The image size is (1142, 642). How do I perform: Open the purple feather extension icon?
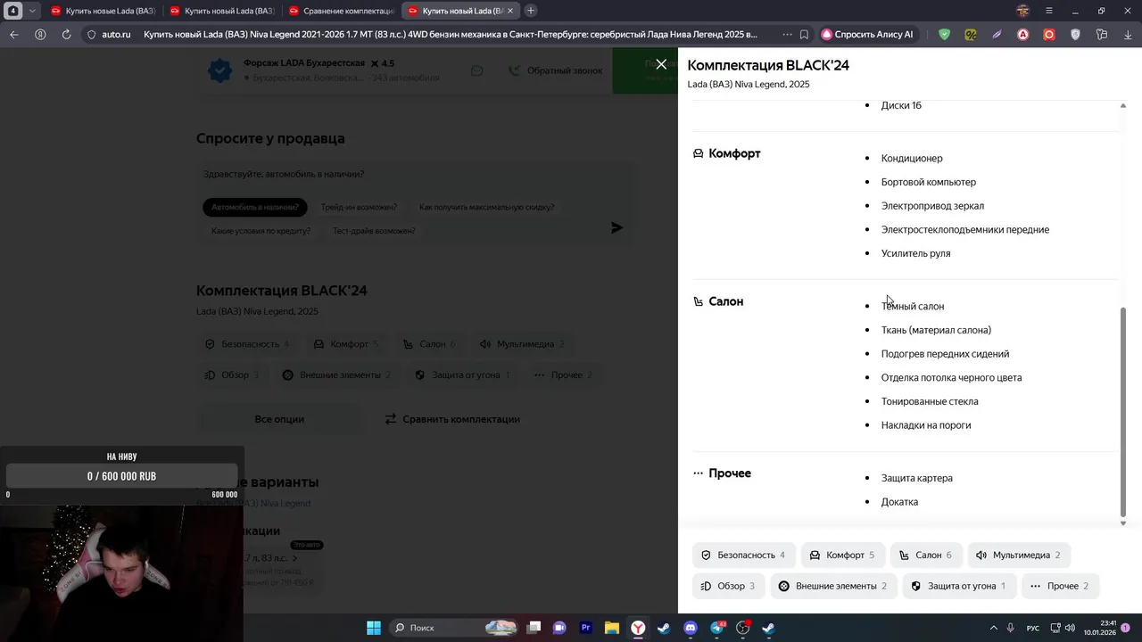point(997,35)
